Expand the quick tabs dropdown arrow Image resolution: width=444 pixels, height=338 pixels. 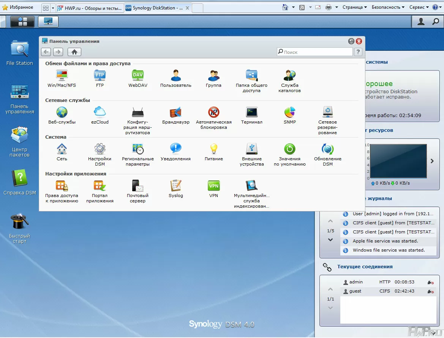tap(53, 8)
